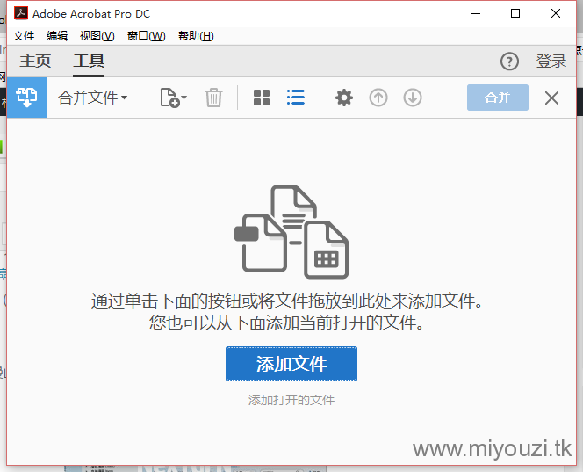The height and width of the screenshot is (472, 583).
Task: Open the 视图(V) menu
Action: 97,36
